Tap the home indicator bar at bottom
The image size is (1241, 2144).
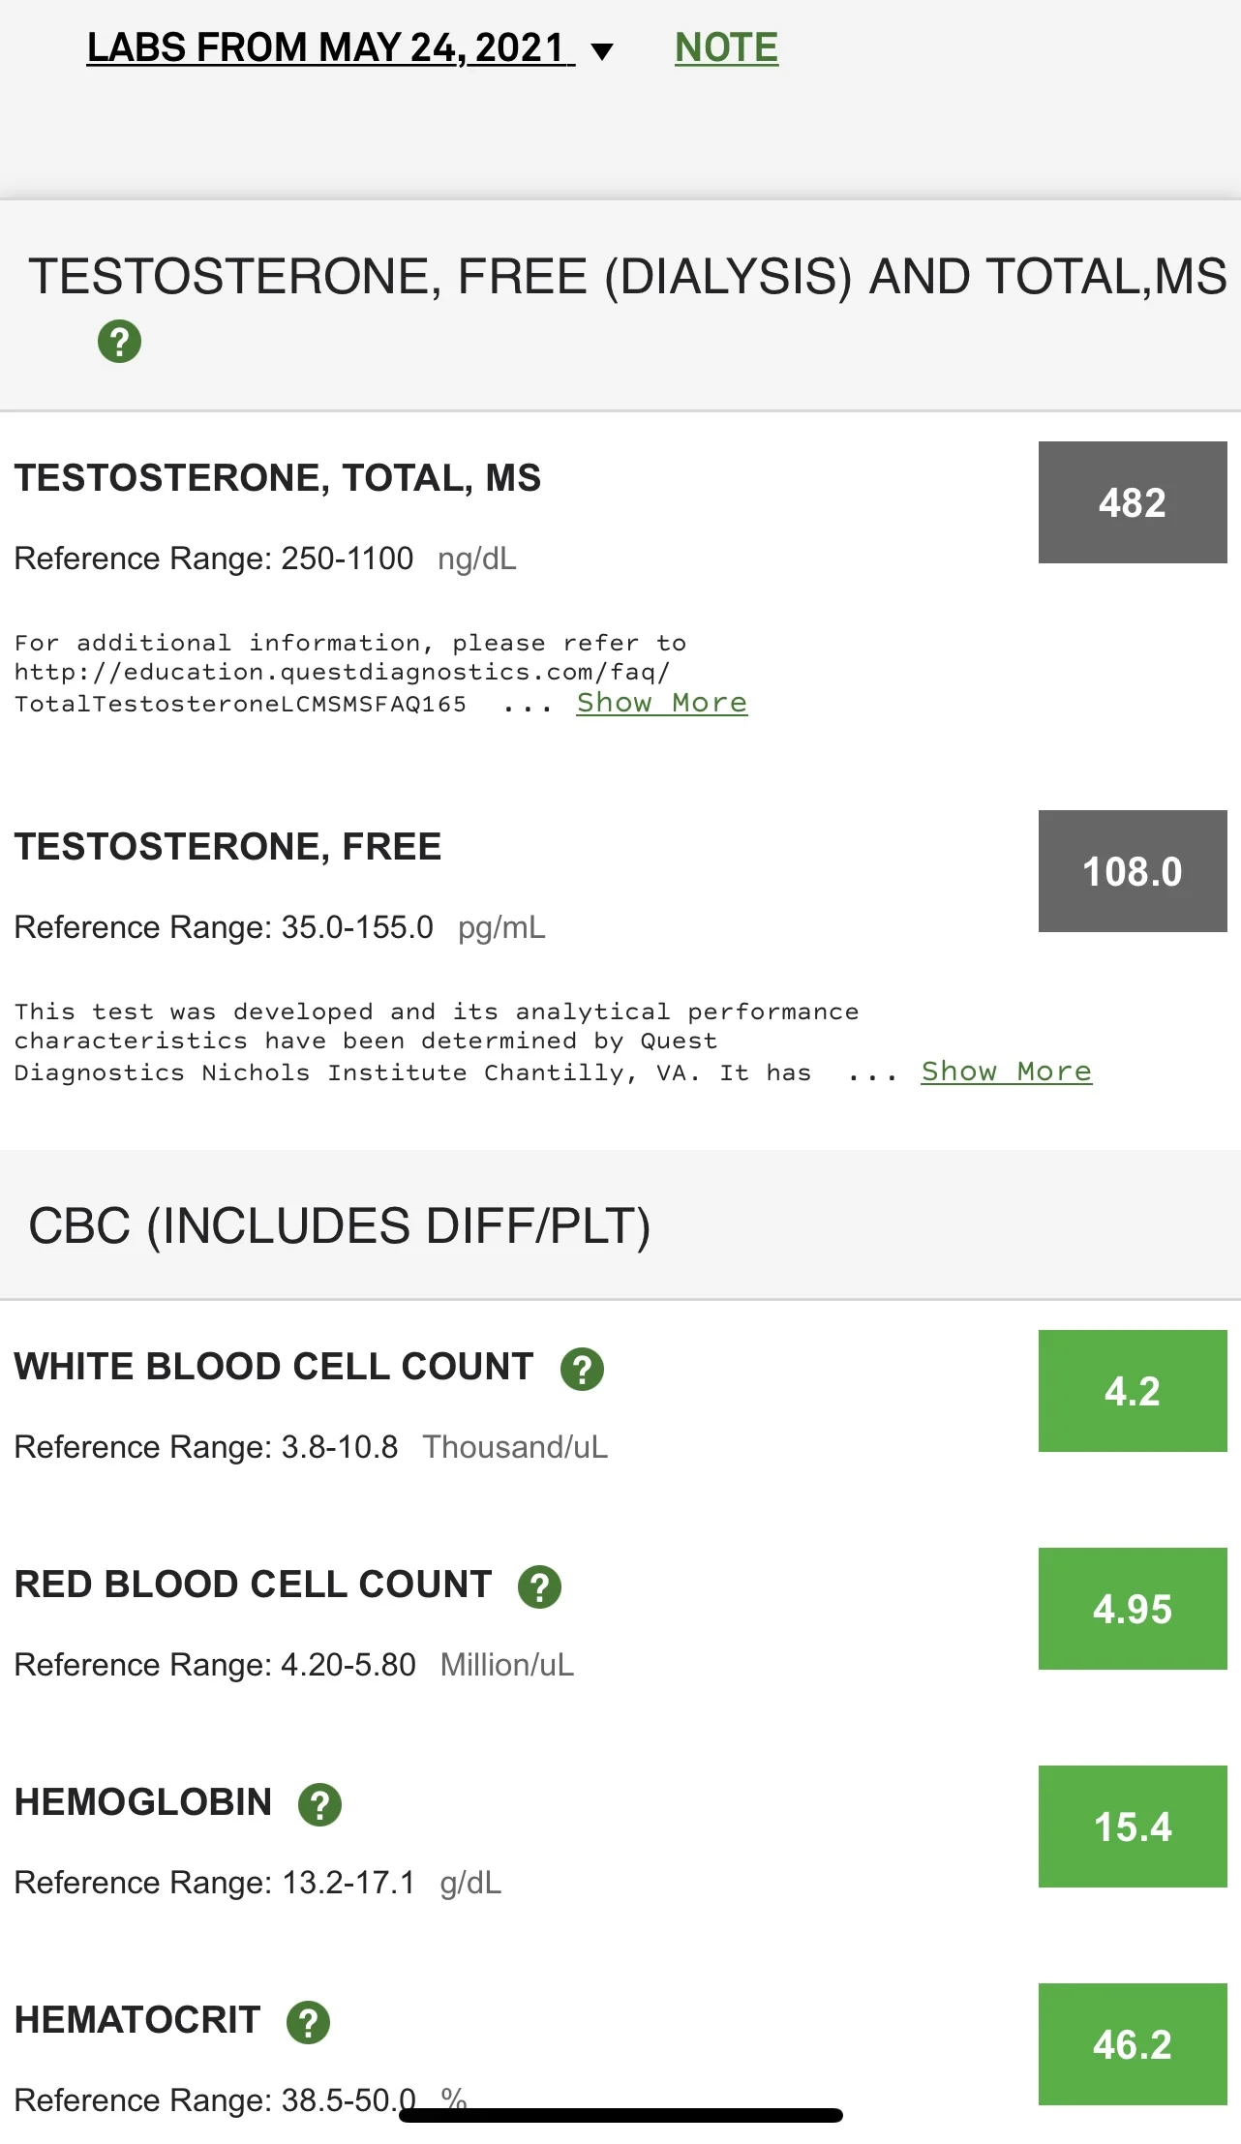(620, 2115)
